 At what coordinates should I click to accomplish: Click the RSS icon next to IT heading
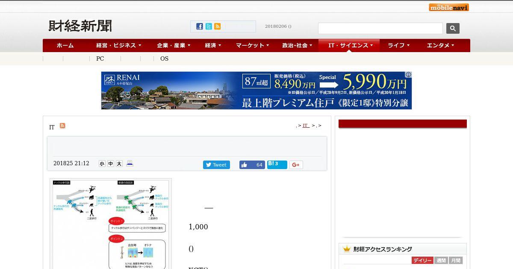(62, 126)
